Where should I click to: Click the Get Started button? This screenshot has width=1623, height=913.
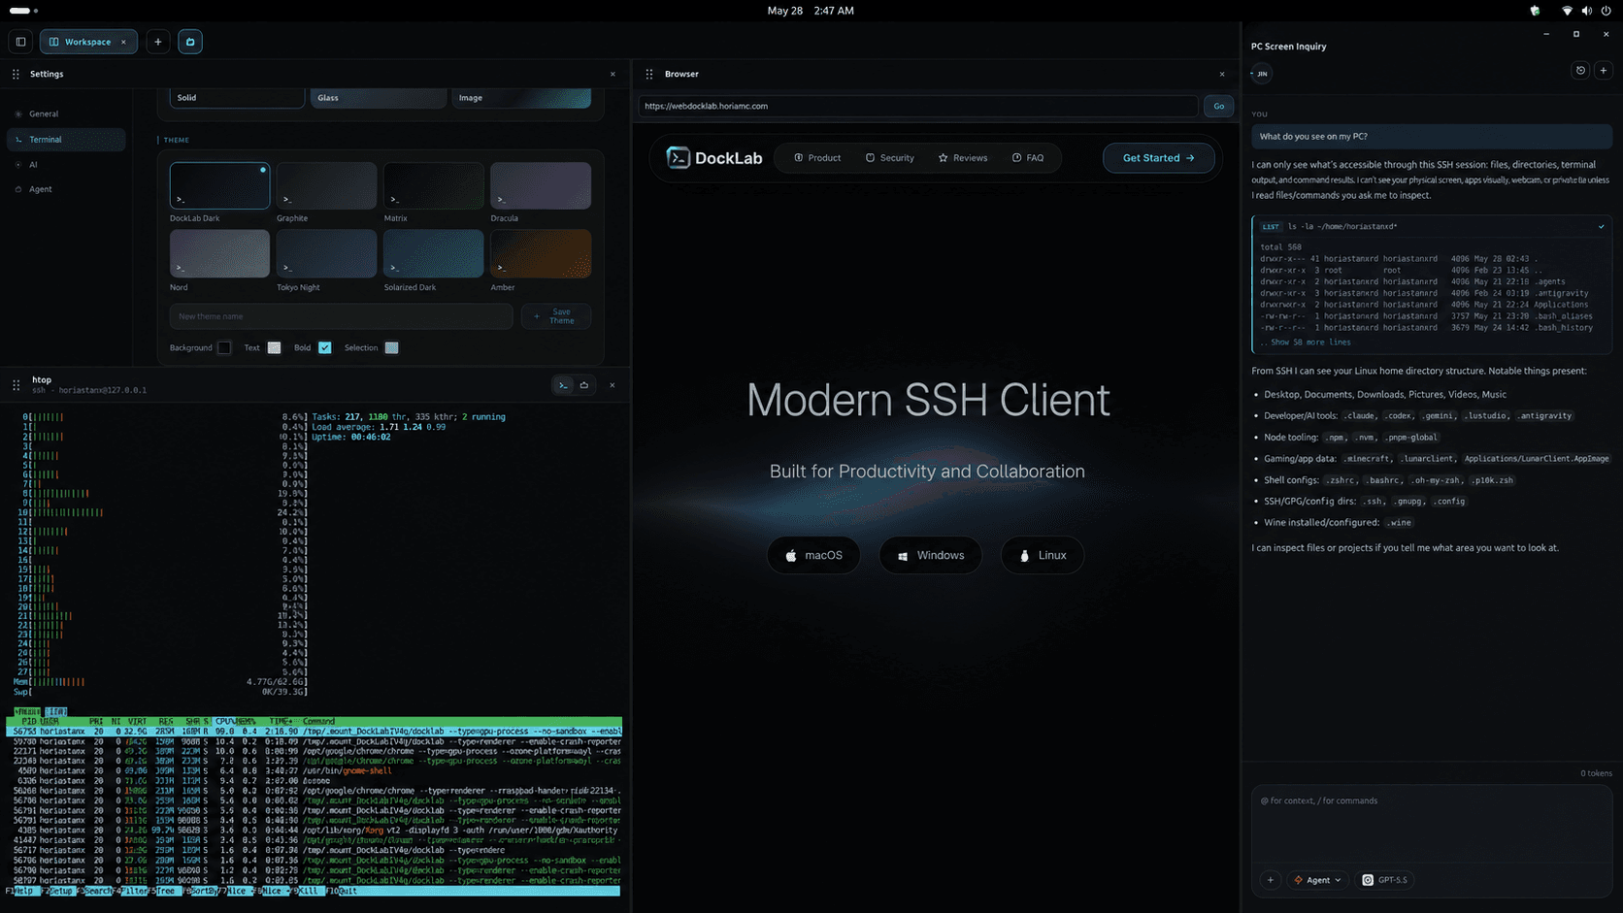coord(1159,158)
